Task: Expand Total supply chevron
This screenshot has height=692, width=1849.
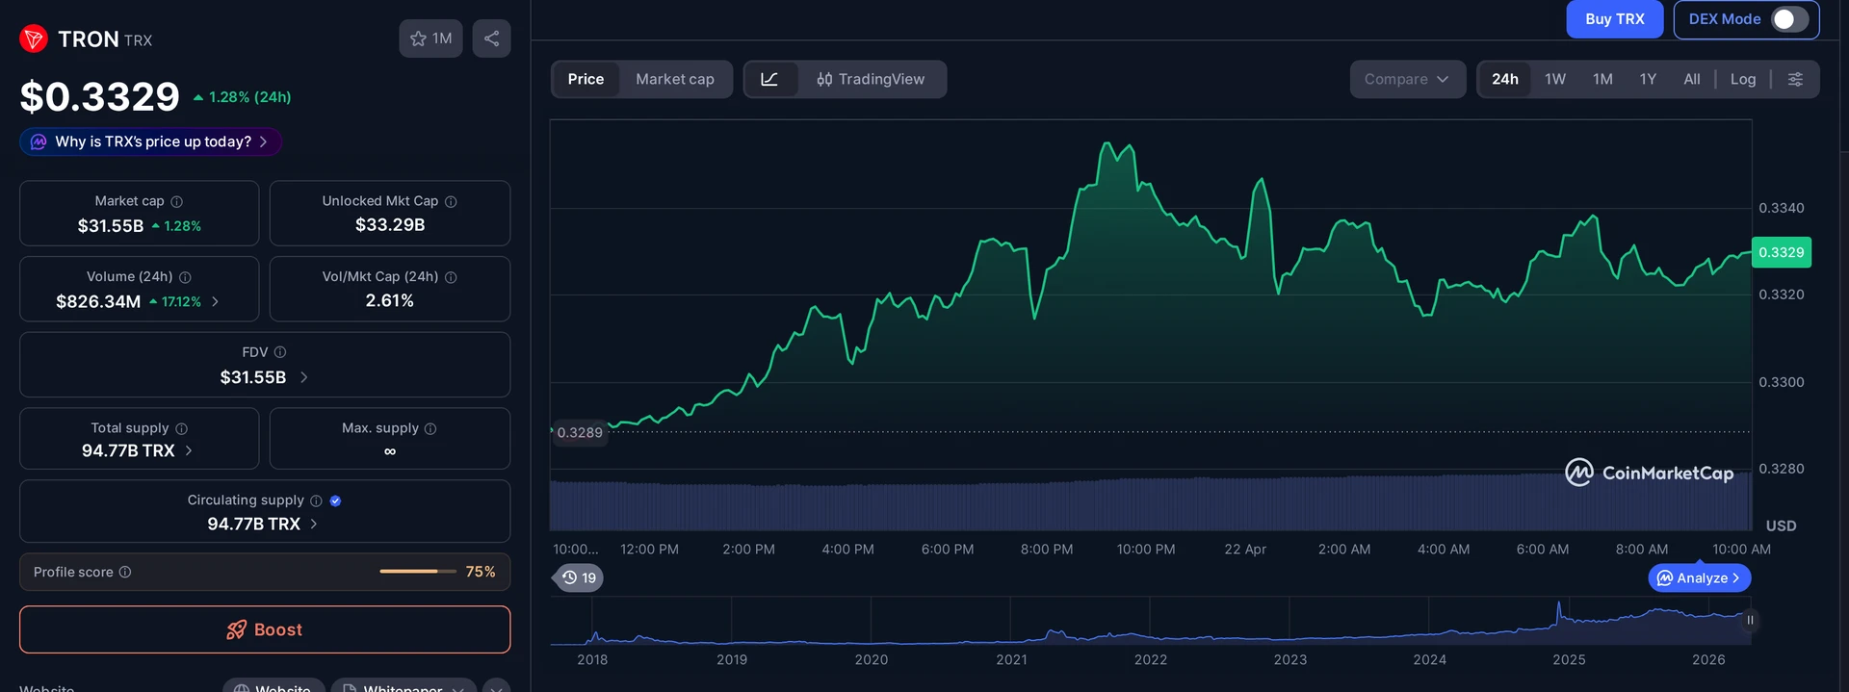Action: pyautogui.click(x=189, y=450)
